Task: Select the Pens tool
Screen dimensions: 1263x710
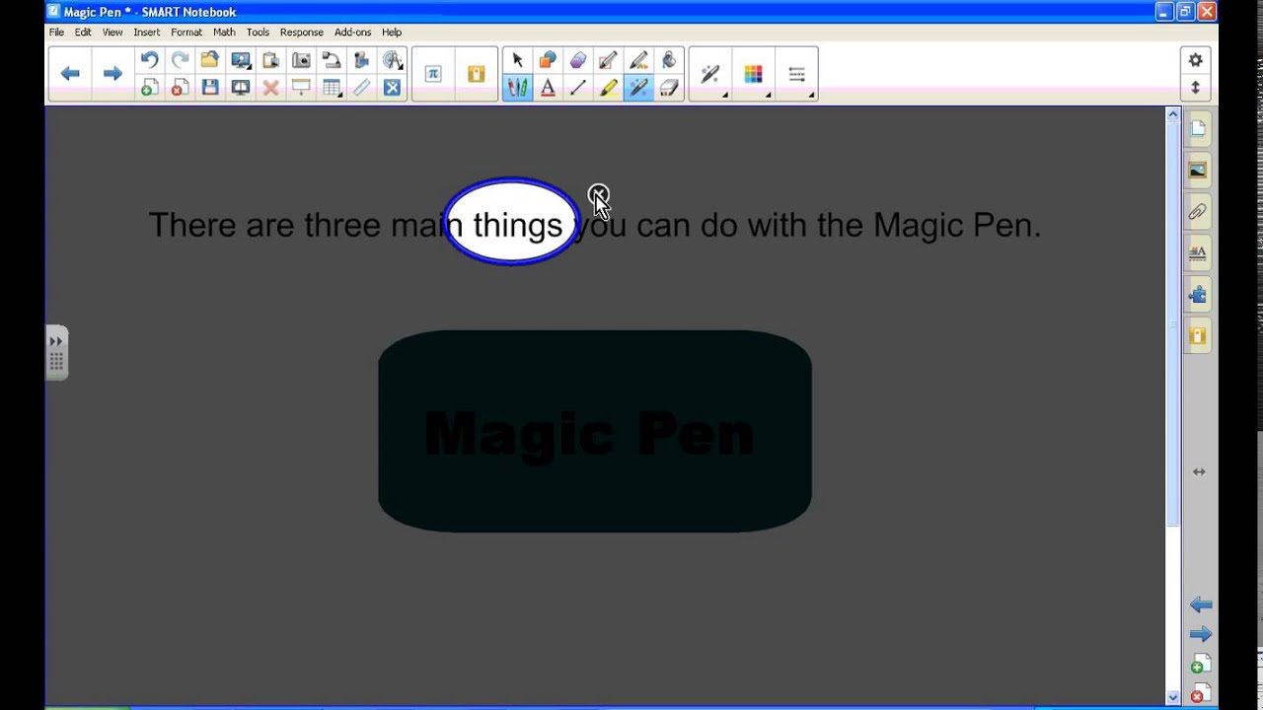Action: (x=517, y=88)
